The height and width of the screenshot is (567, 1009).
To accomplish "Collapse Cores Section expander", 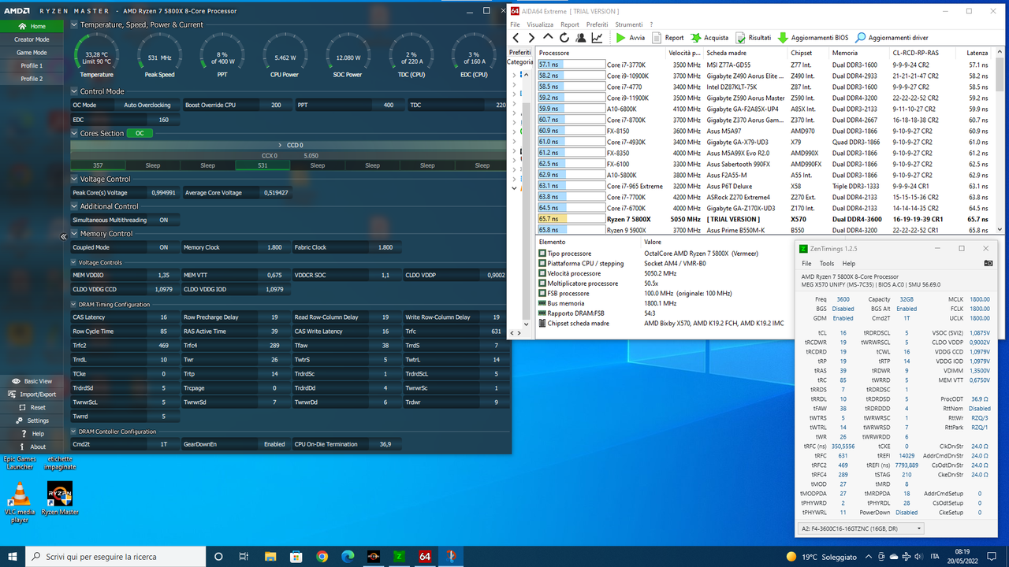I will 74,133.
